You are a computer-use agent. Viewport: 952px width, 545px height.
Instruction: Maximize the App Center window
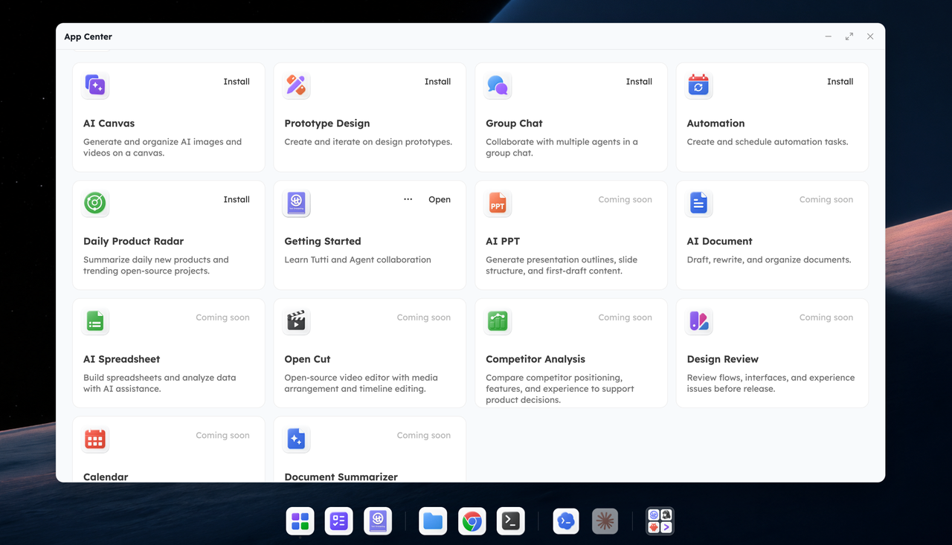849,36
